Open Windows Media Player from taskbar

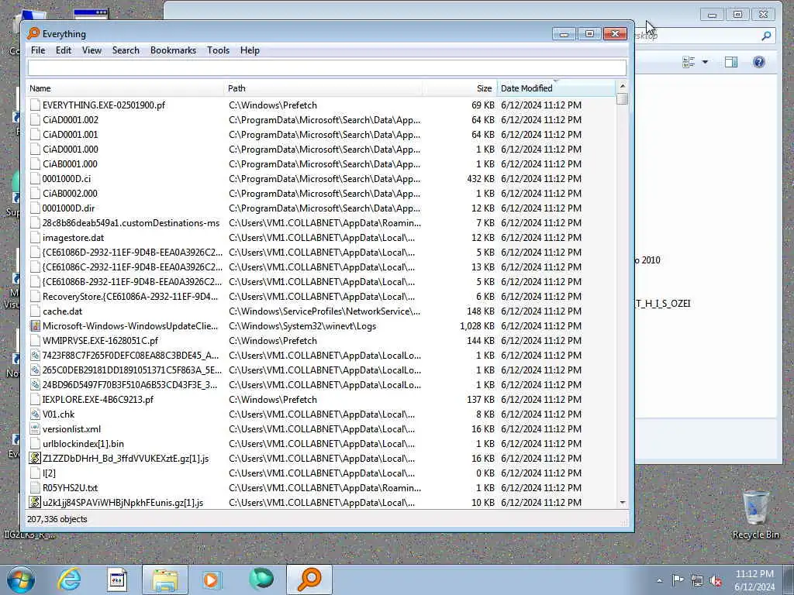tap(212, 580)
